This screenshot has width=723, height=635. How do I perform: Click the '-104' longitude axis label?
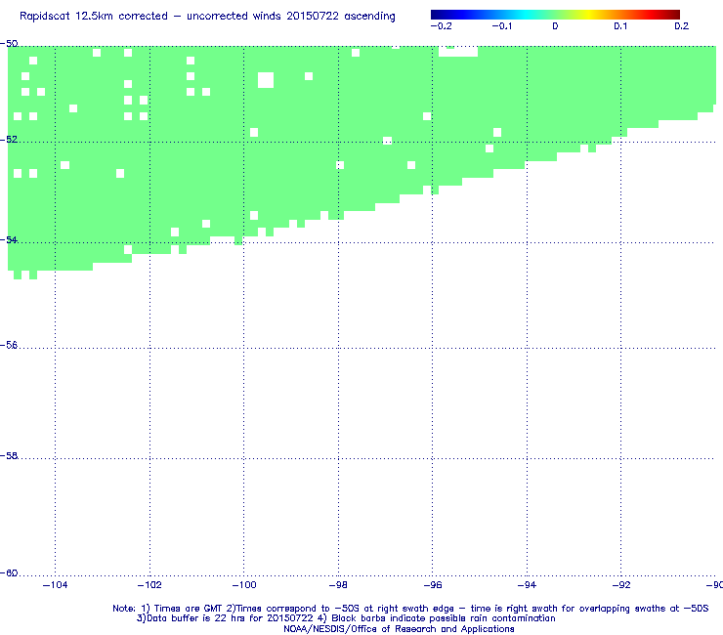(55, 585)
